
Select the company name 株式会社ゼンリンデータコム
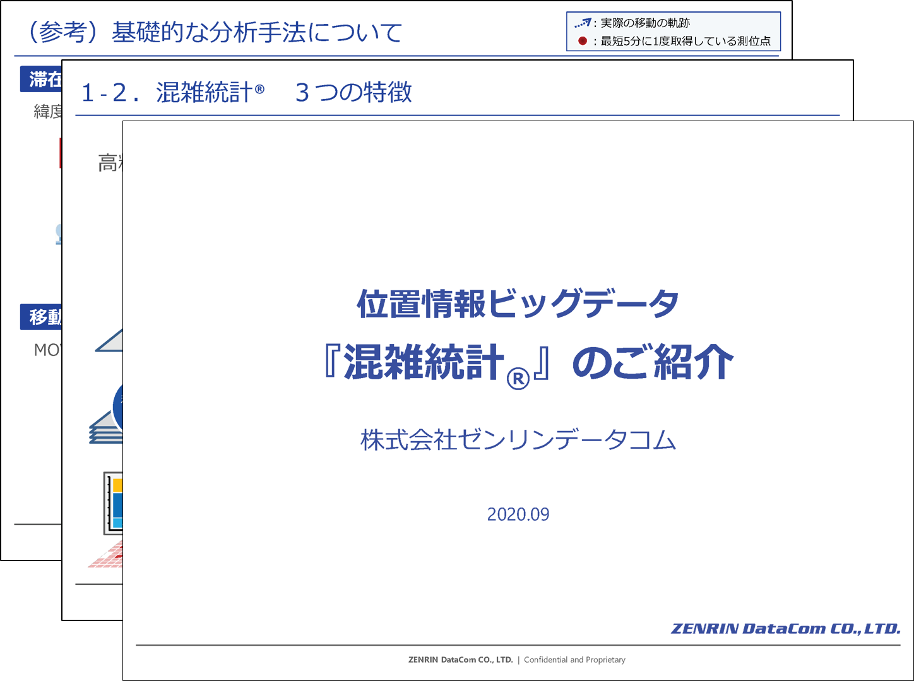pos(518,440)
